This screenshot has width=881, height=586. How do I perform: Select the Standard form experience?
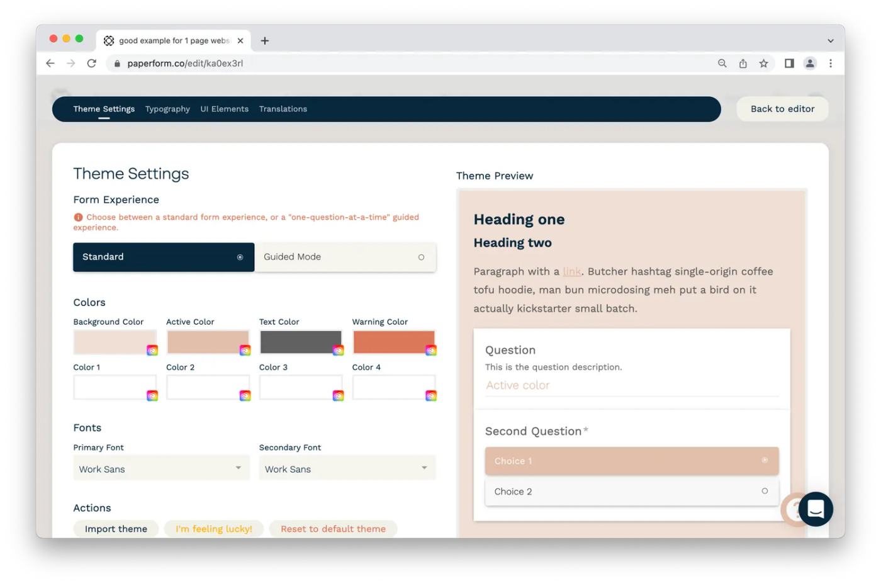coord(164,257)
